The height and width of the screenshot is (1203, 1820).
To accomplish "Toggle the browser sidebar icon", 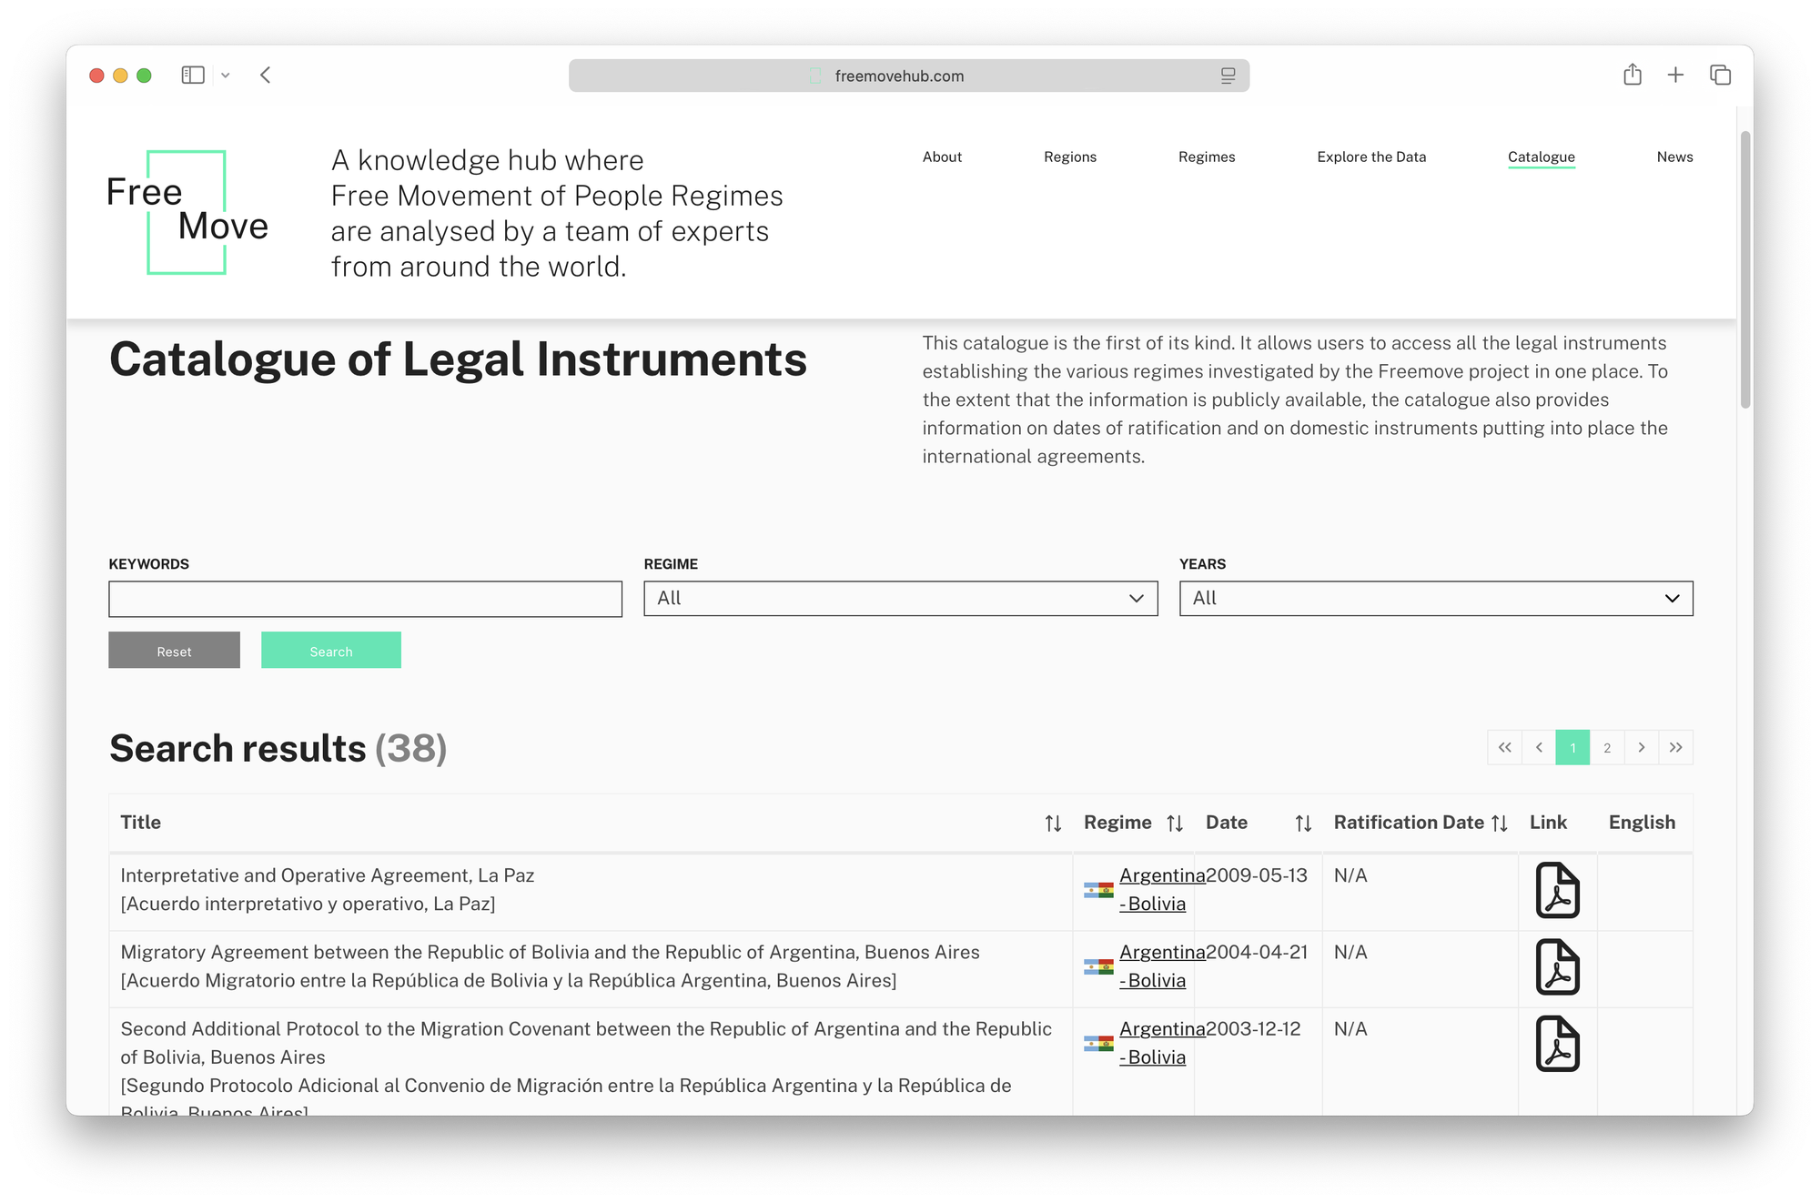I will (193, 75).
